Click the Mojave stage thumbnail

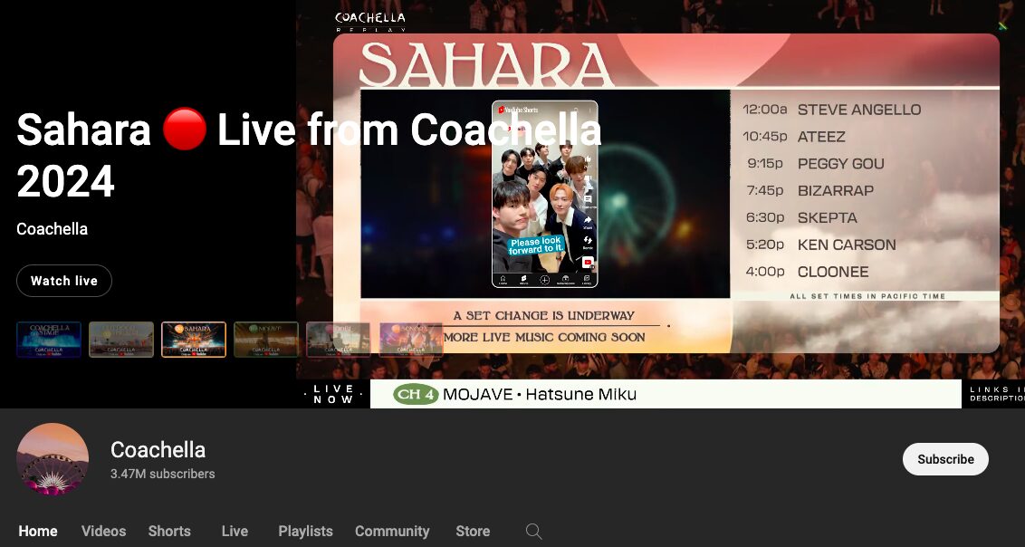pyautogui.click(x=265, y=339)
